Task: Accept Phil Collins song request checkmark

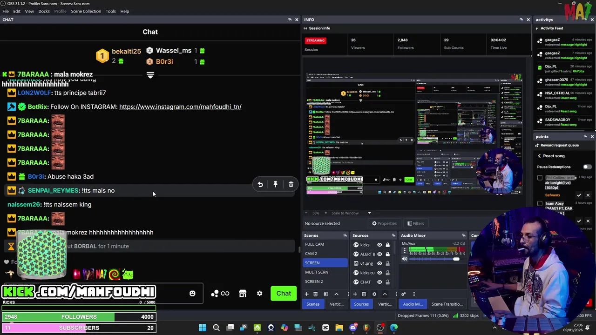Action: coord(579,195)
